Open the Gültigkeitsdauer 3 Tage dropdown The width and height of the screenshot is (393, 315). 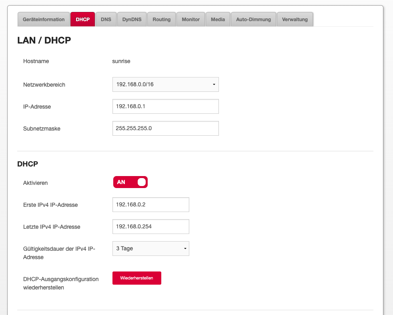150,248
